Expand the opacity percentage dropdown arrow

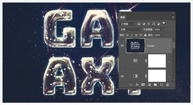pos(163,29)
